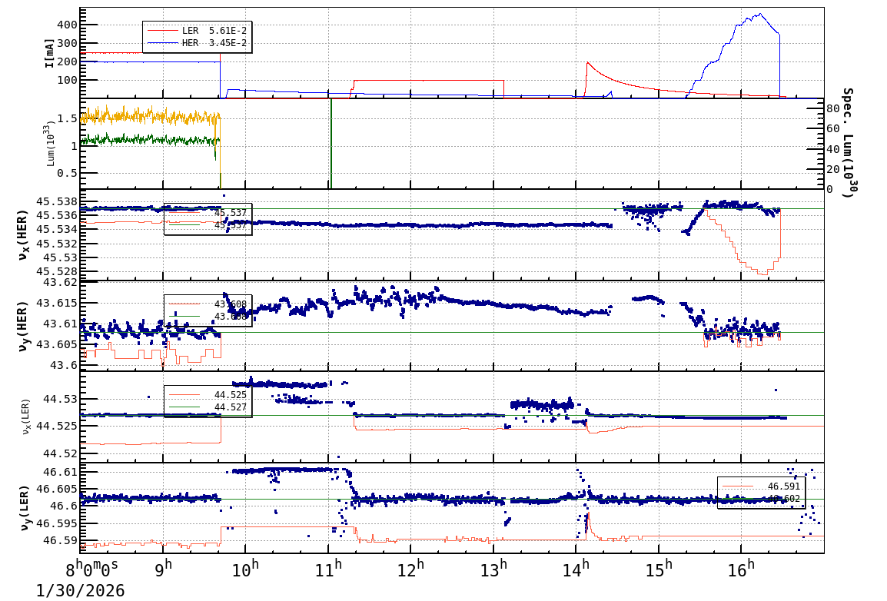The image size is (887, 601).
Task: Click the 60 tick on Spec. Lum axis
Action: click(x=832, y=129)
